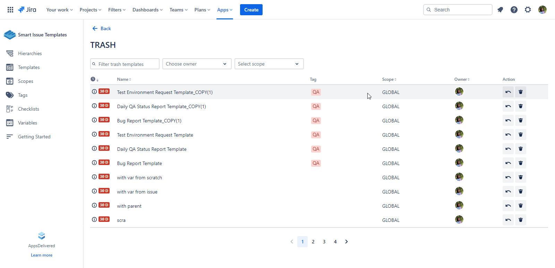Screen dimensions: 555x268
Task: Sort the table by Name column
Action: pos(124,79)
